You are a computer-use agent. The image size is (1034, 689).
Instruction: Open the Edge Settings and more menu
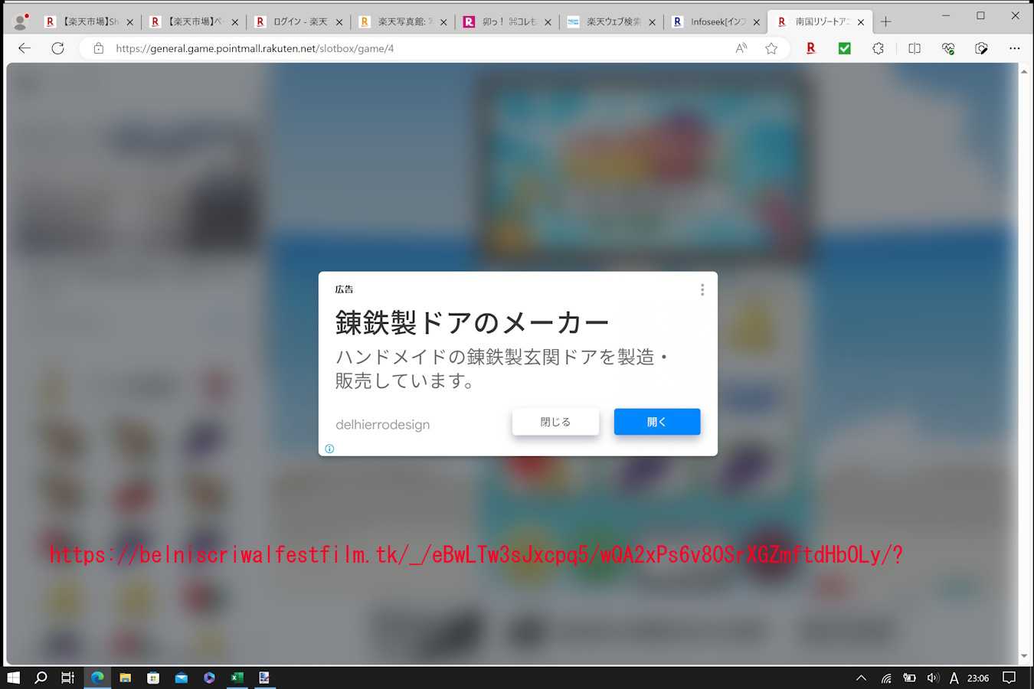(x=1014, y=48)
